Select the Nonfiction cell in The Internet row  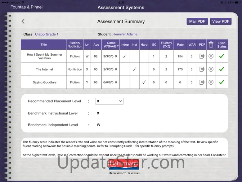75,69
